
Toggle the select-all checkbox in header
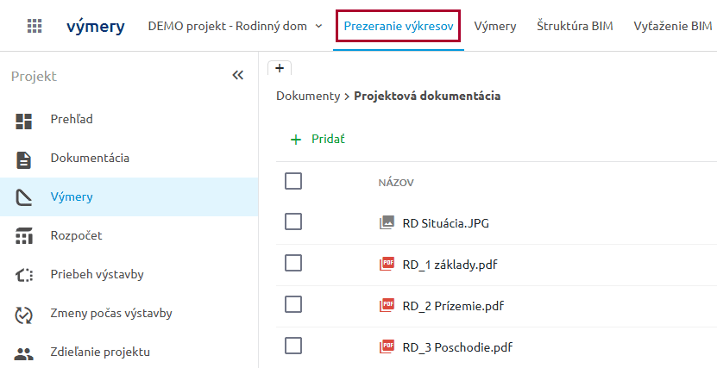(293, 181)
